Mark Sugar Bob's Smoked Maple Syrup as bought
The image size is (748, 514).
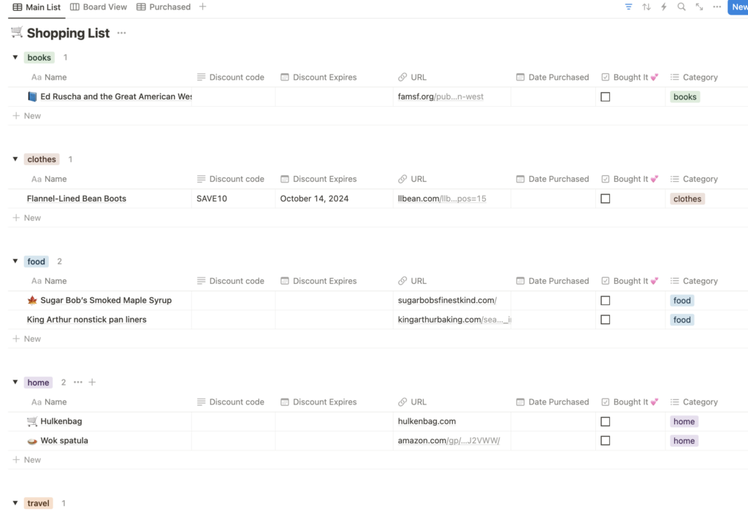coord(606,300)
